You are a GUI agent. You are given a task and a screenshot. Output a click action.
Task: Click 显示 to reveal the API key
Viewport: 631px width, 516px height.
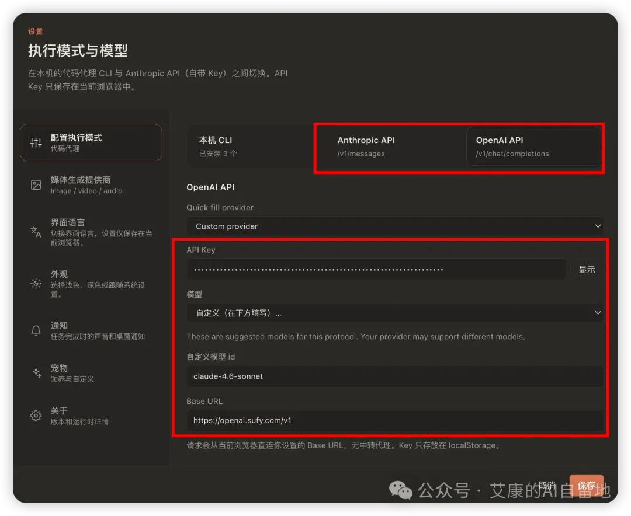coord(587,269)
